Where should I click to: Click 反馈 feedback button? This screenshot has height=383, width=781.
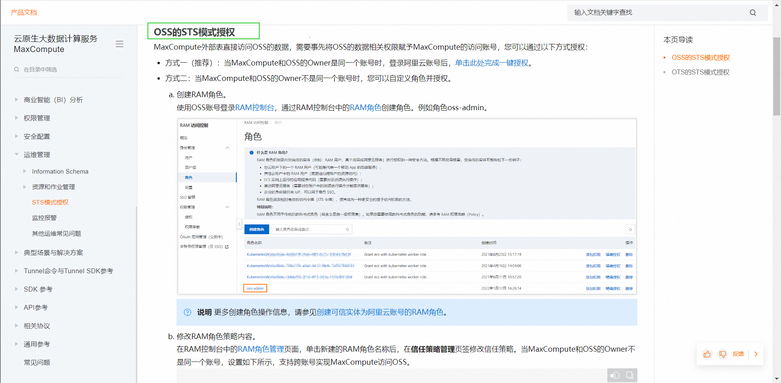point(738,354)
